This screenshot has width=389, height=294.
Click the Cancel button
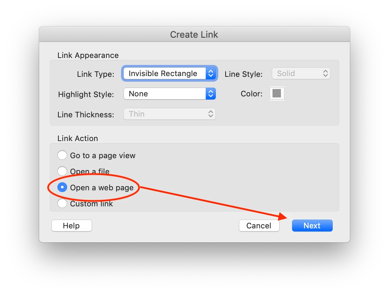point(259,226)
